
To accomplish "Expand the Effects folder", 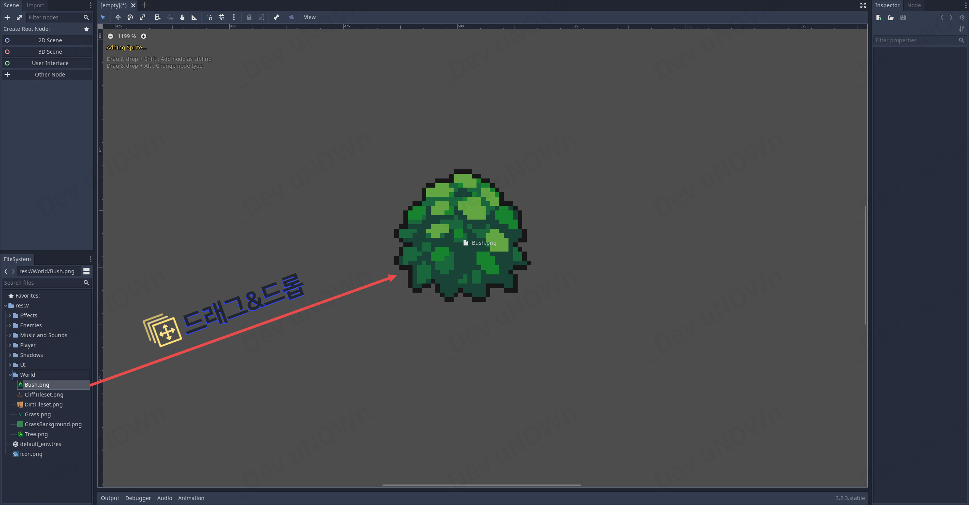I will pyautogui.click(x=10, y=315).
